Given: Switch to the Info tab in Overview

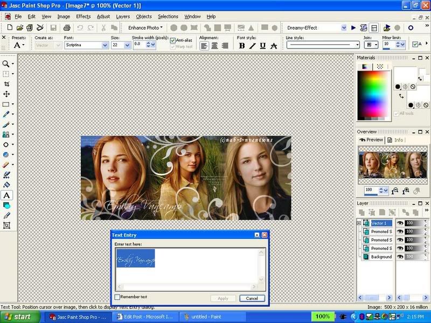Looking at the screenshot, I should click(x=396, y=140).
